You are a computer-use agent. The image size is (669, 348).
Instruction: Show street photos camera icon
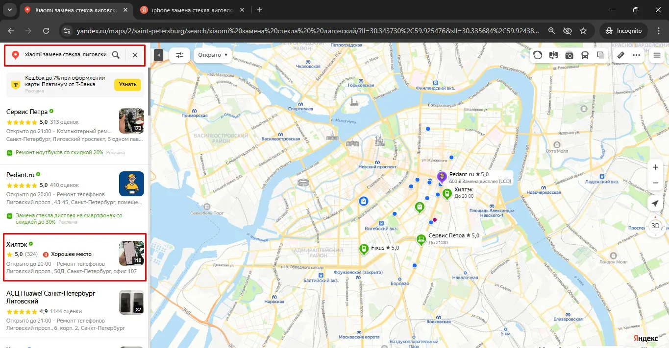click(x=569, y=55)
